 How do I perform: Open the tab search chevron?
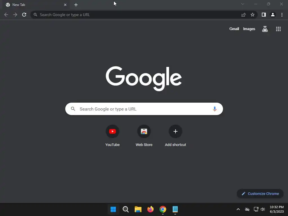coord(243,4)
